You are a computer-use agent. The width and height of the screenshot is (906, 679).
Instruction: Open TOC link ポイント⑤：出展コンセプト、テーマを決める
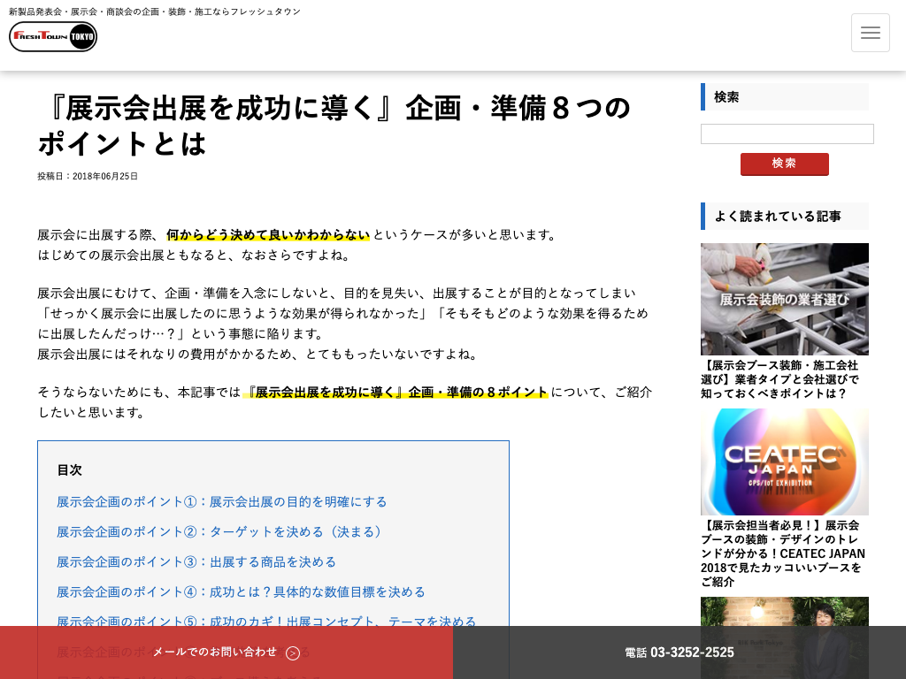pyautogui.click(x=266, y=622)
